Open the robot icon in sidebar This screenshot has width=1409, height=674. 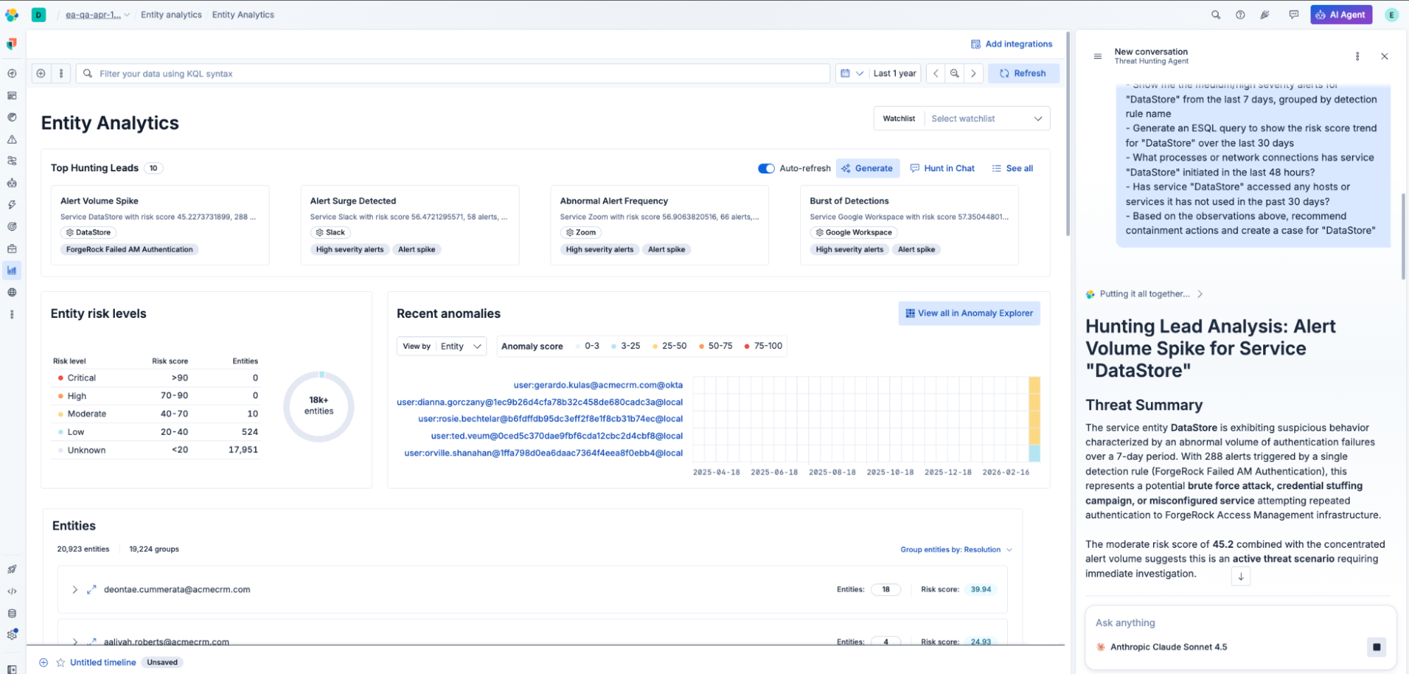12,183
